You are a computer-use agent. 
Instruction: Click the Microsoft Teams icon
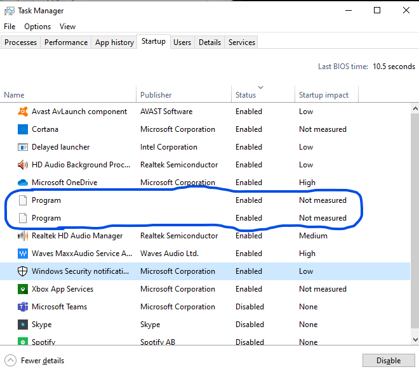tap(23, 307)
